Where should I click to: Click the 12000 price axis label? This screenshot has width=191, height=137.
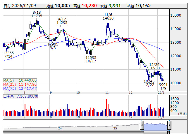tap(176, 56)
